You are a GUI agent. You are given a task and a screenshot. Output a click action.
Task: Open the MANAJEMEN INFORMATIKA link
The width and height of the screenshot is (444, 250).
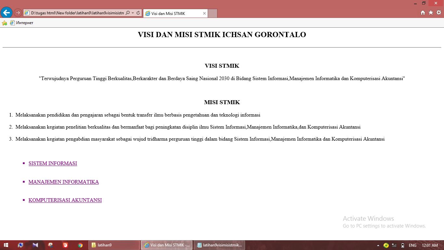point(64,182)
